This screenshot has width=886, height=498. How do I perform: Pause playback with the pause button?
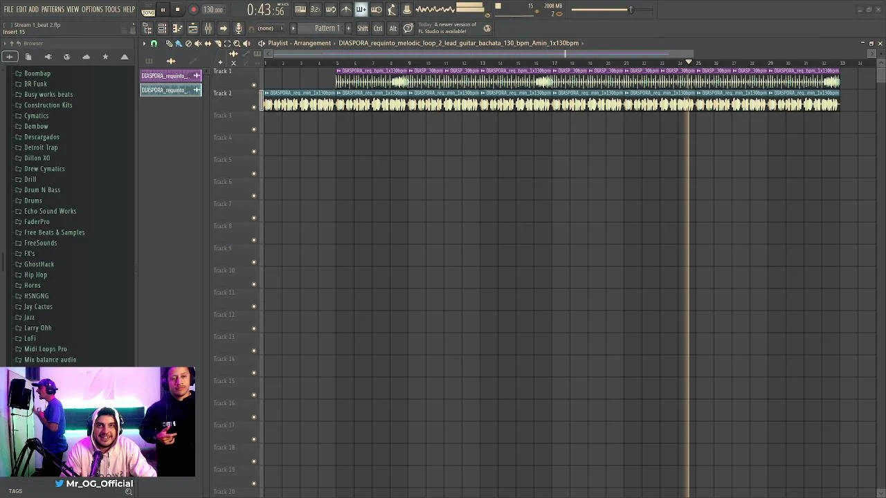163,10
